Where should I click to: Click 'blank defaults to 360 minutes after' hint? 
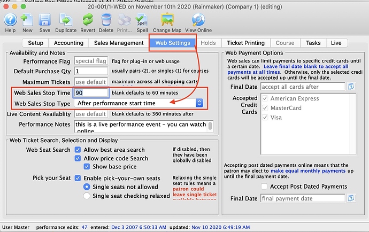[x=152, y=114]
